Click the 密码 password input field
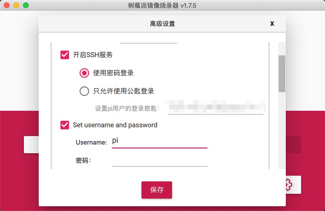The width and height of the screenshot is (325, 211). pos(159,160)
